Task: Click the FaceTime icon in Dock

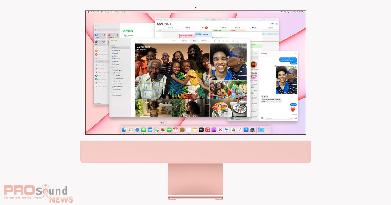Action: (x=169, y=130)
